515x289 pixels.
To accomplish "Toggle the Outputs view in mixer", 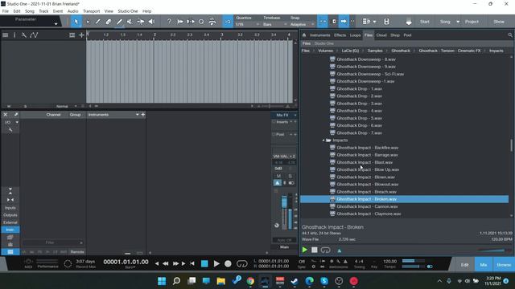I will (x=10, y=215).
